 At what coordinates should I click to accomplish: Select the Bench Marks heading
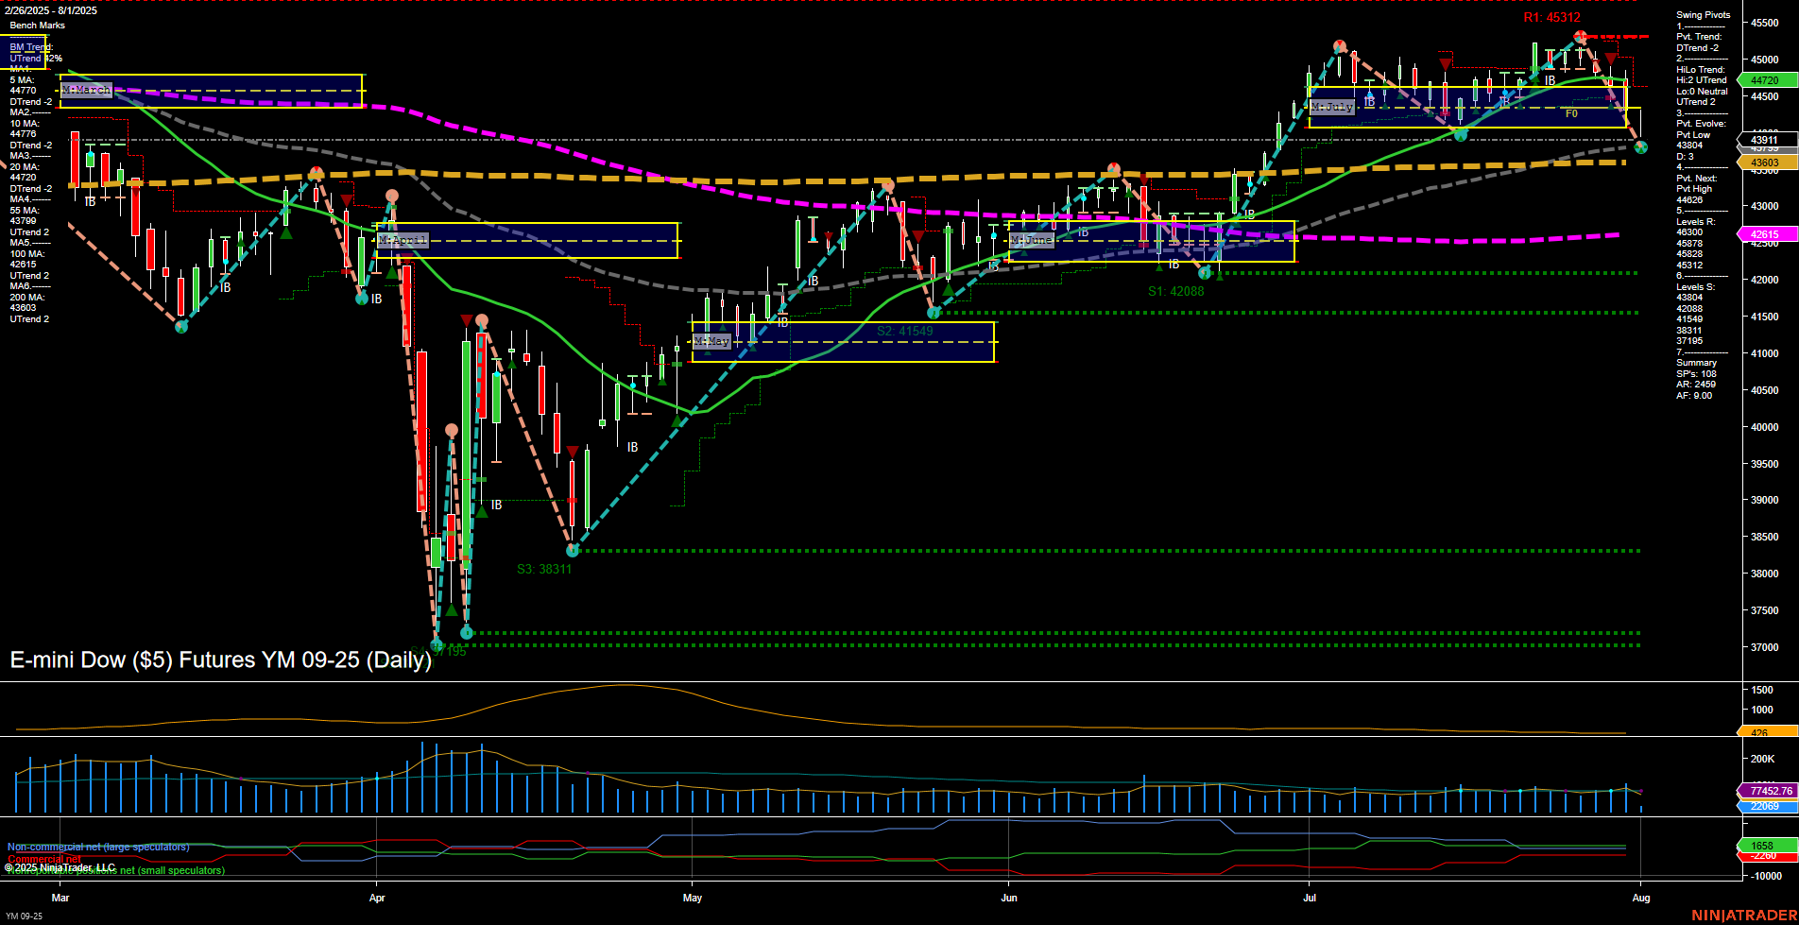click(38, 26)
